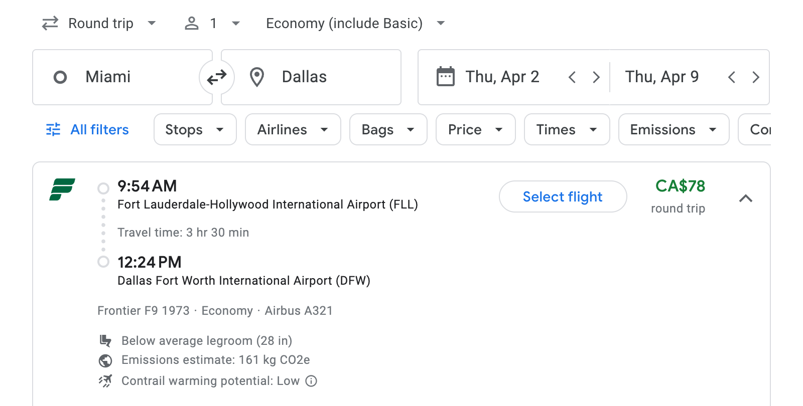Image resolution: width=803 pixels, height=406 pixels.
Task: Go to next return date
Action: 756,77
